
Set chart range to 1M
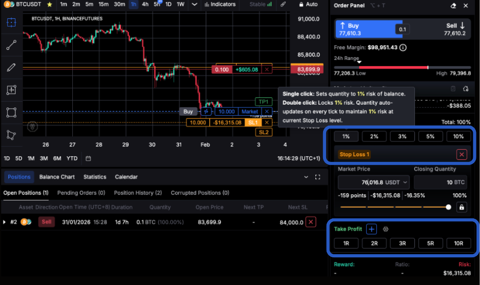point(31,158)
